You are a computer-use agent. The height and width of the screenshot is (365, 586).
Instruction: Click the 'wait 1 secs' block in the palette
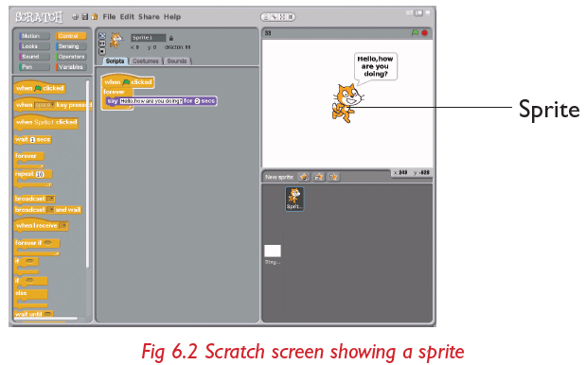[x=32, y=140]
